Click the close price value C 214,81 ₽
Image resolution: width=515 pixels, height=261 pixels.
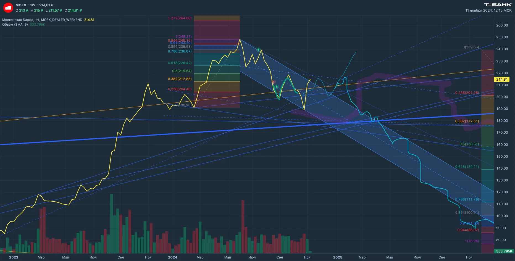pyautogui.click(x=73, y=10)
